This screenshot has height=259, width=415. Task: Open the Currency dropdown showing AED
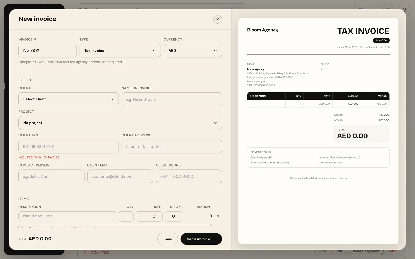point(193,51)
